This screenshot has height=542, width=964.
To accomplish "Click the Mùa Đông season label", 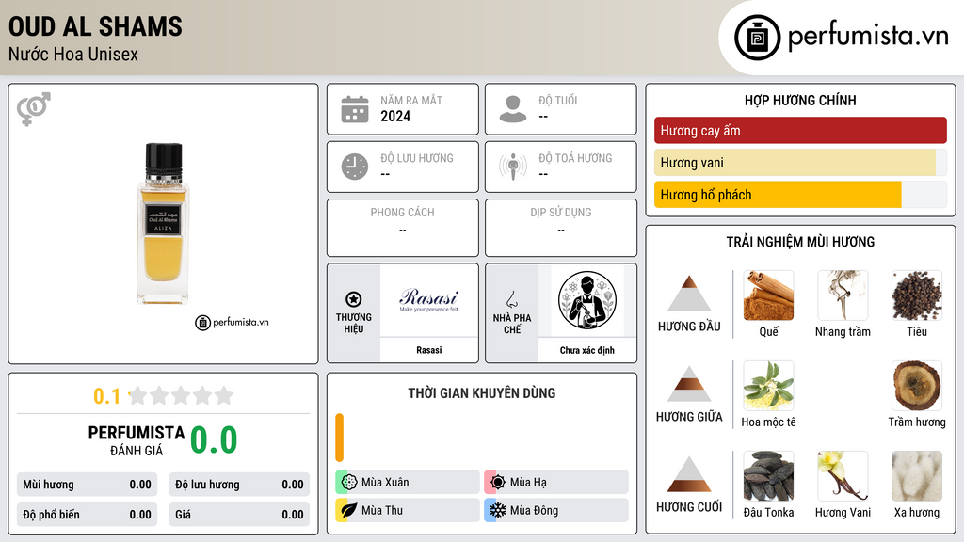I will click(x=535, y=511).
